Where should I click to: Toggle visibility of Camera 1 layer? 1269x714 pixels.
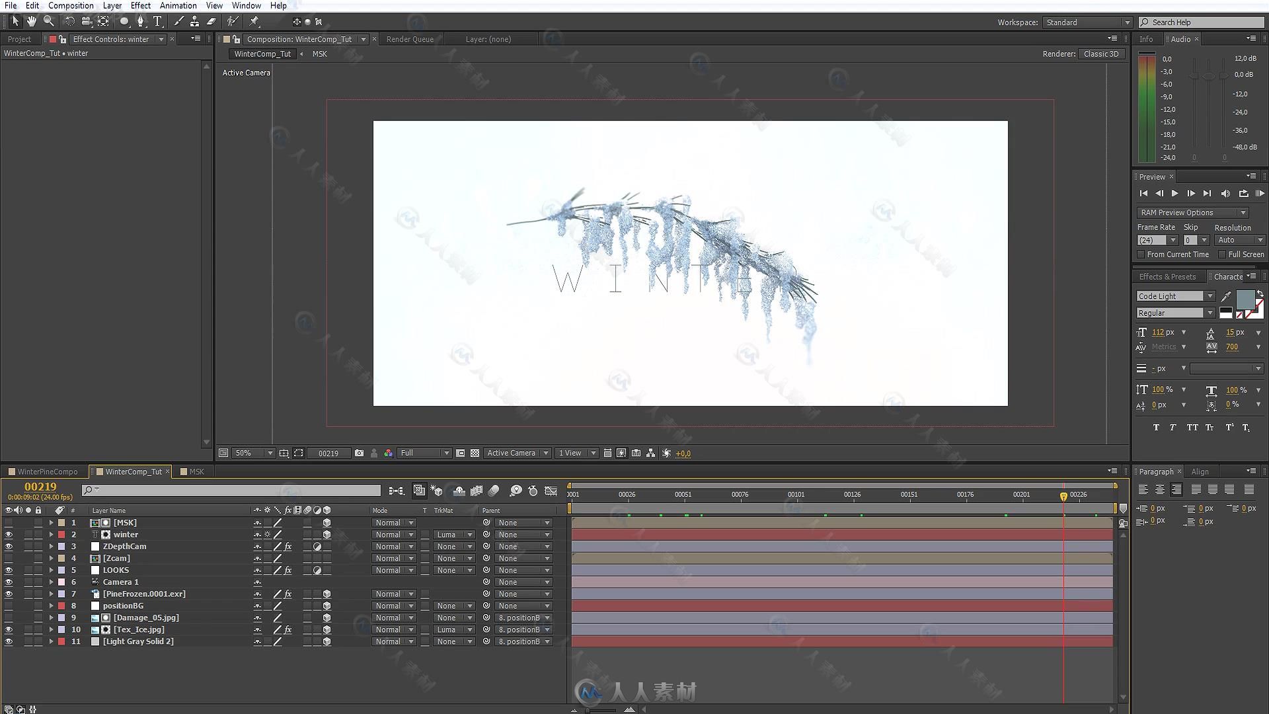coord(9,582)
